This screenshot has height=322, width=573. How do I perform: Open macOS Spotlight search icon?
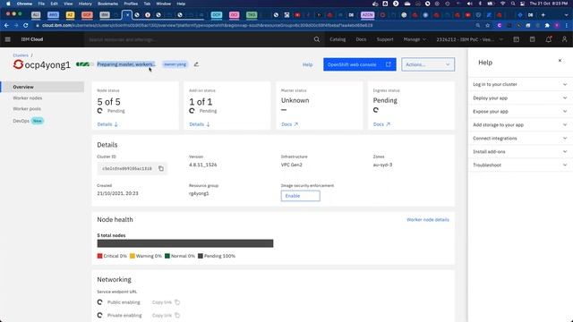pos(513,4)
